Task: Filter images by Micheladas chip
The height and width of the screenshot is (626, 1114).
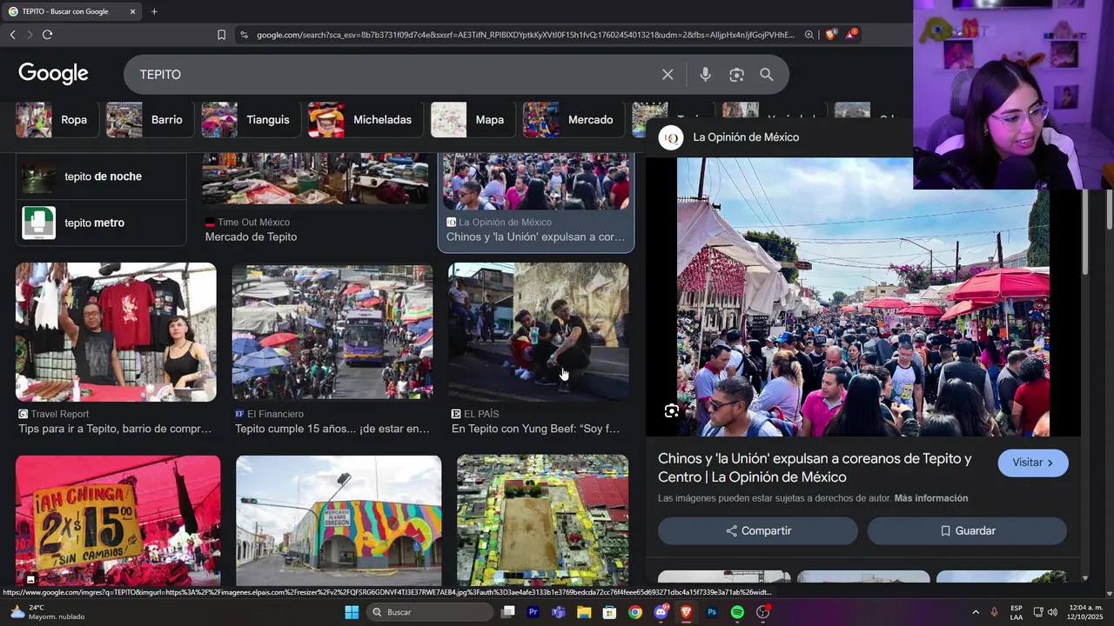Action: click(x=364, y=120)
